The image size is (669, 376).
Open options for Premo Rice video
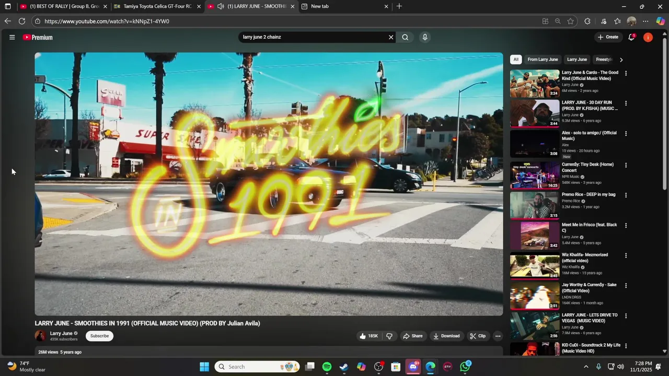point(626,195)
